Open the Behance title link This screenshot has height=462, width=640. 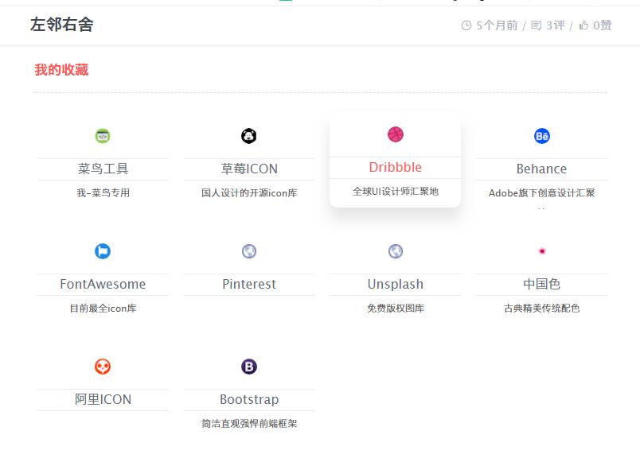coord(541,169)
